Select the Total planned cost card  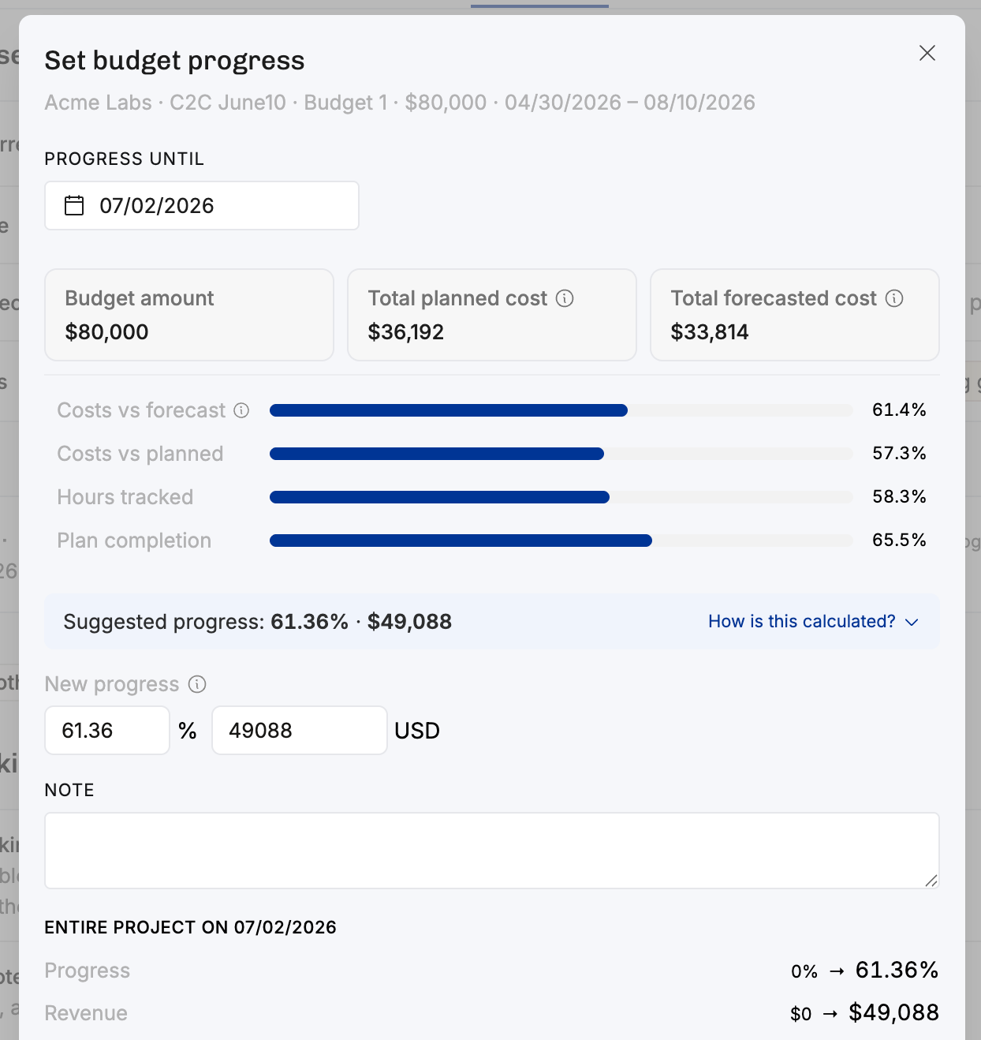tap(492, 315)
